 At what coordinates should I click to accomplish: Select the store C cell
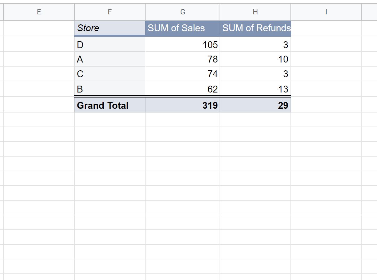110,74
